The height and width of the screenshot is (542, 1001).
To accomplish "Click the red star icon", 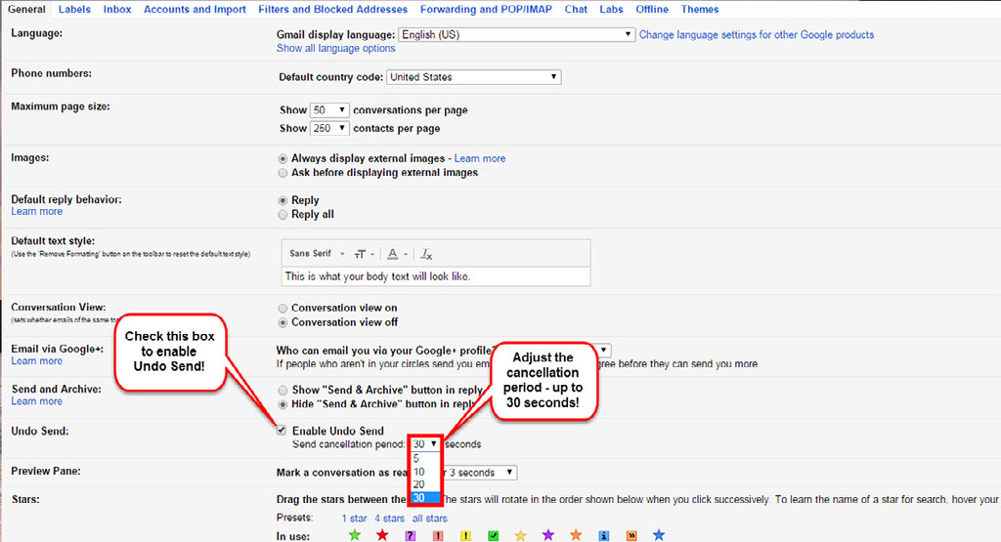I will coord(382,535).
